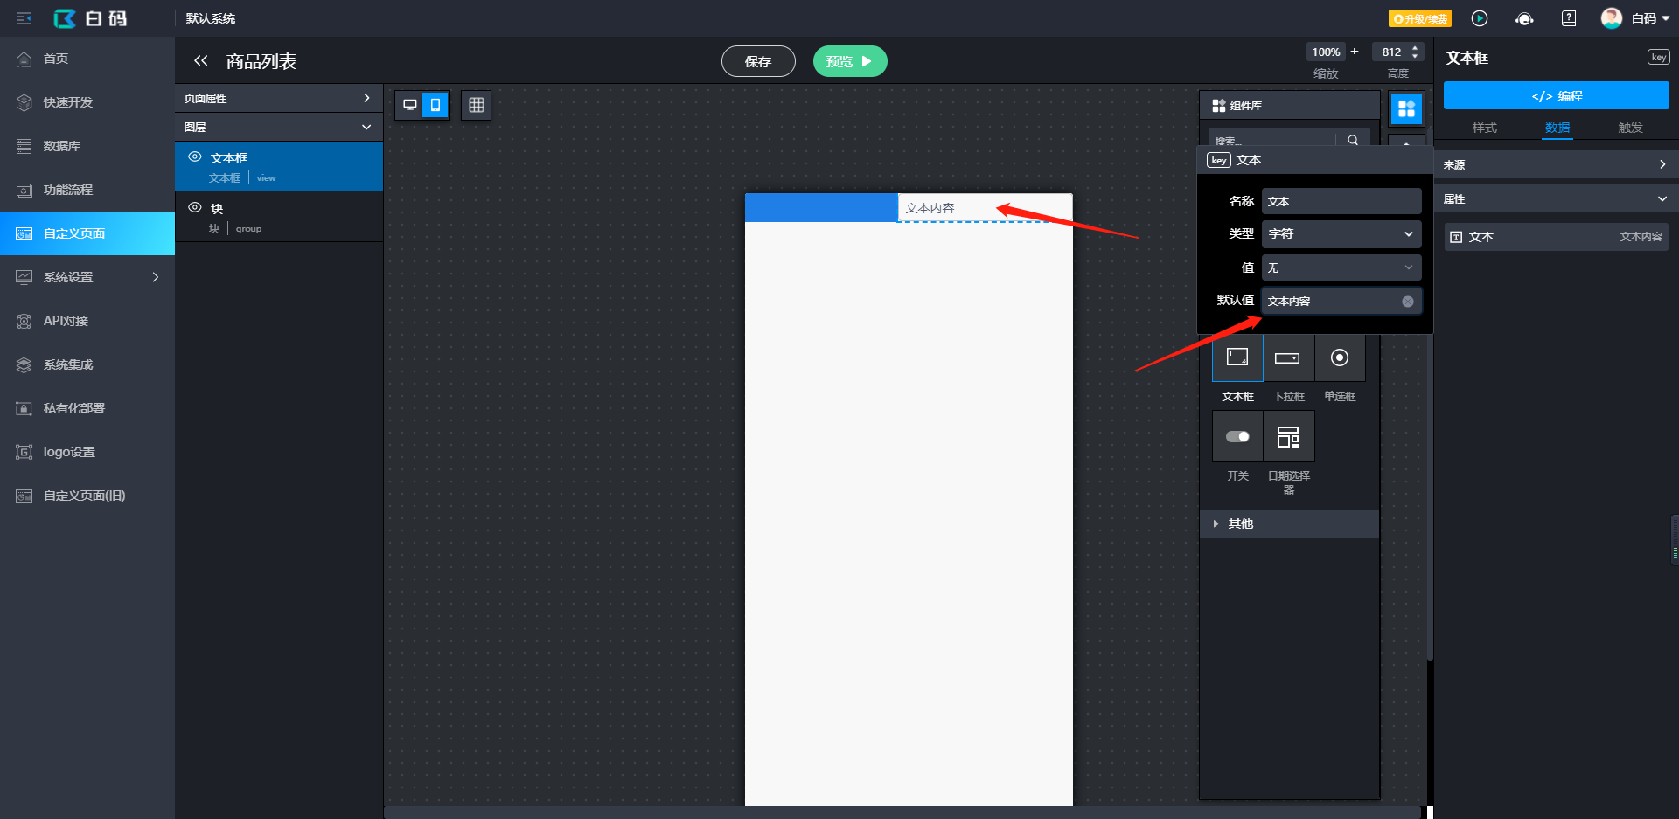Click the logo设置 sidebar icon
Screen dimensions: 1679x819
coord(24,452)
